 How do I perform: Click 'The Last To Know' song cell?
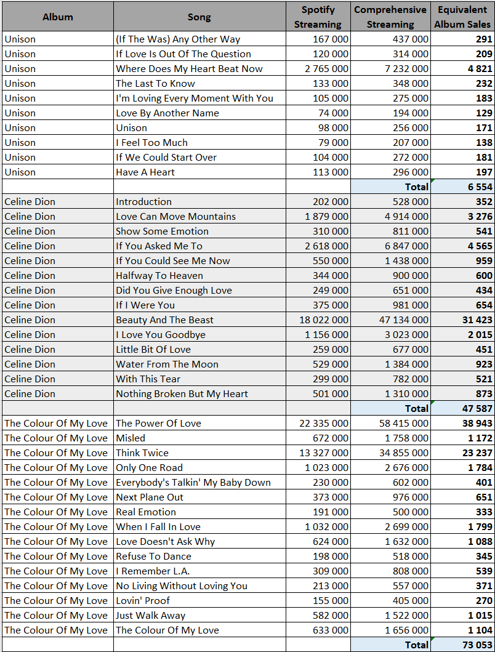[x=199, y=84]
